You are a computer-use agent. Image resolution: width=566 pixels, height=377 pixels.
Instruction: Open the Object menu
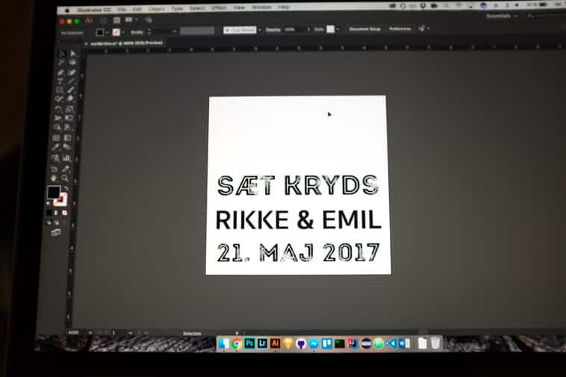156,9
